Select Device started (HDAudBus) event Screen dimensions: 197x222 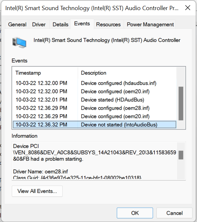pos(94,100)
